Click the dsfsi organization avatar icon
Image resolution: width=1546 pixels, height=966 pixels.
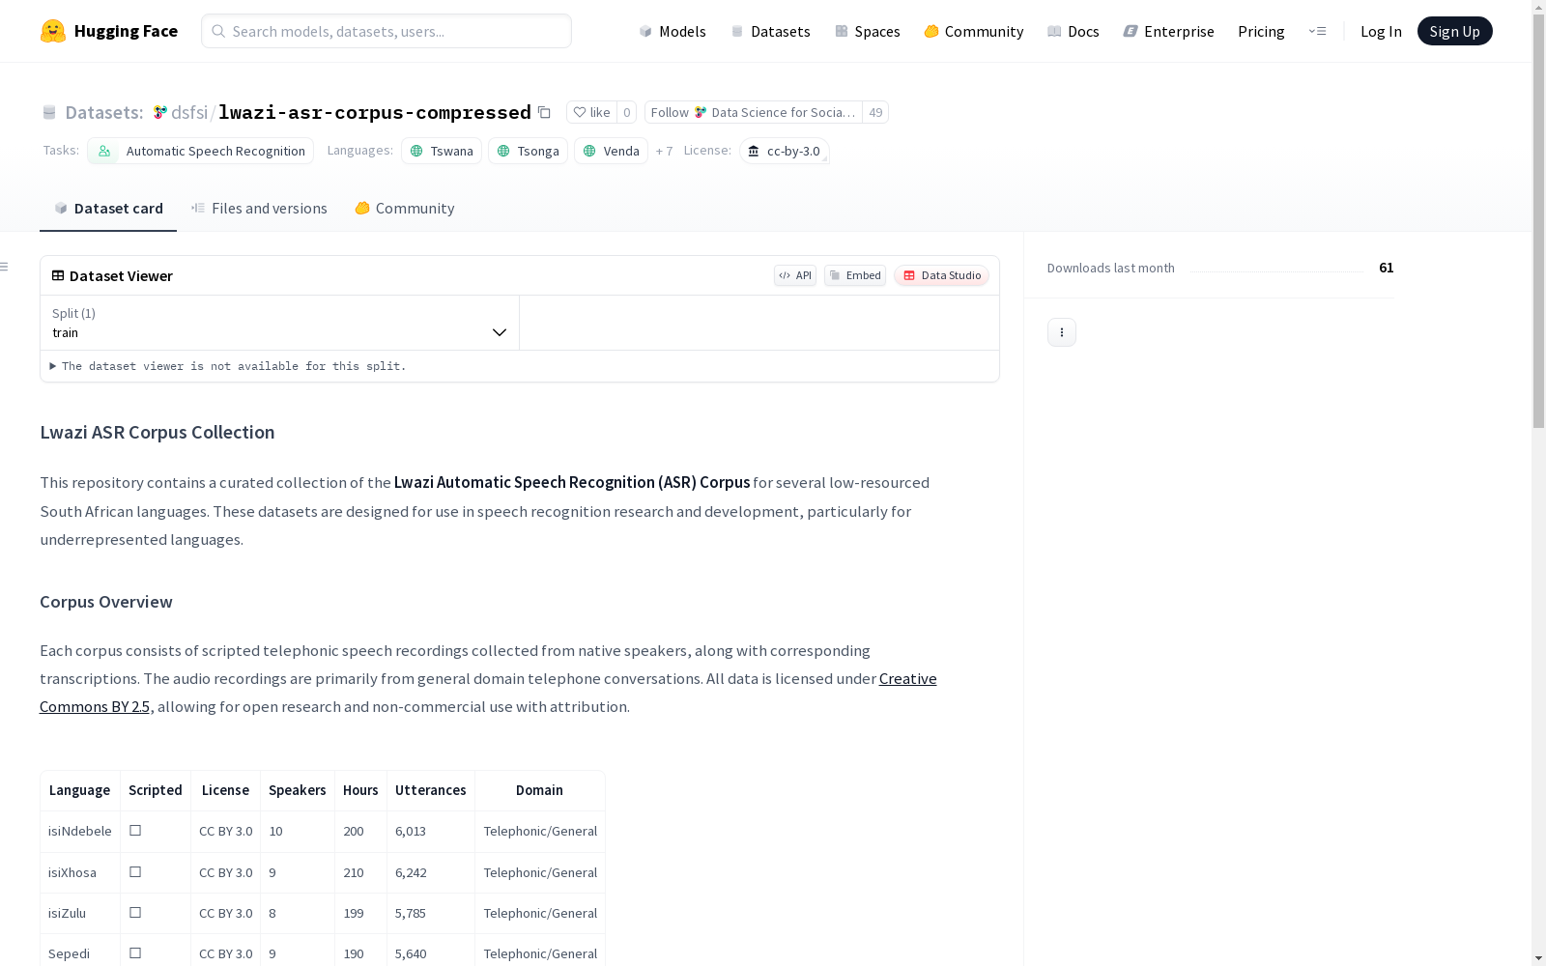coord(160,112)
